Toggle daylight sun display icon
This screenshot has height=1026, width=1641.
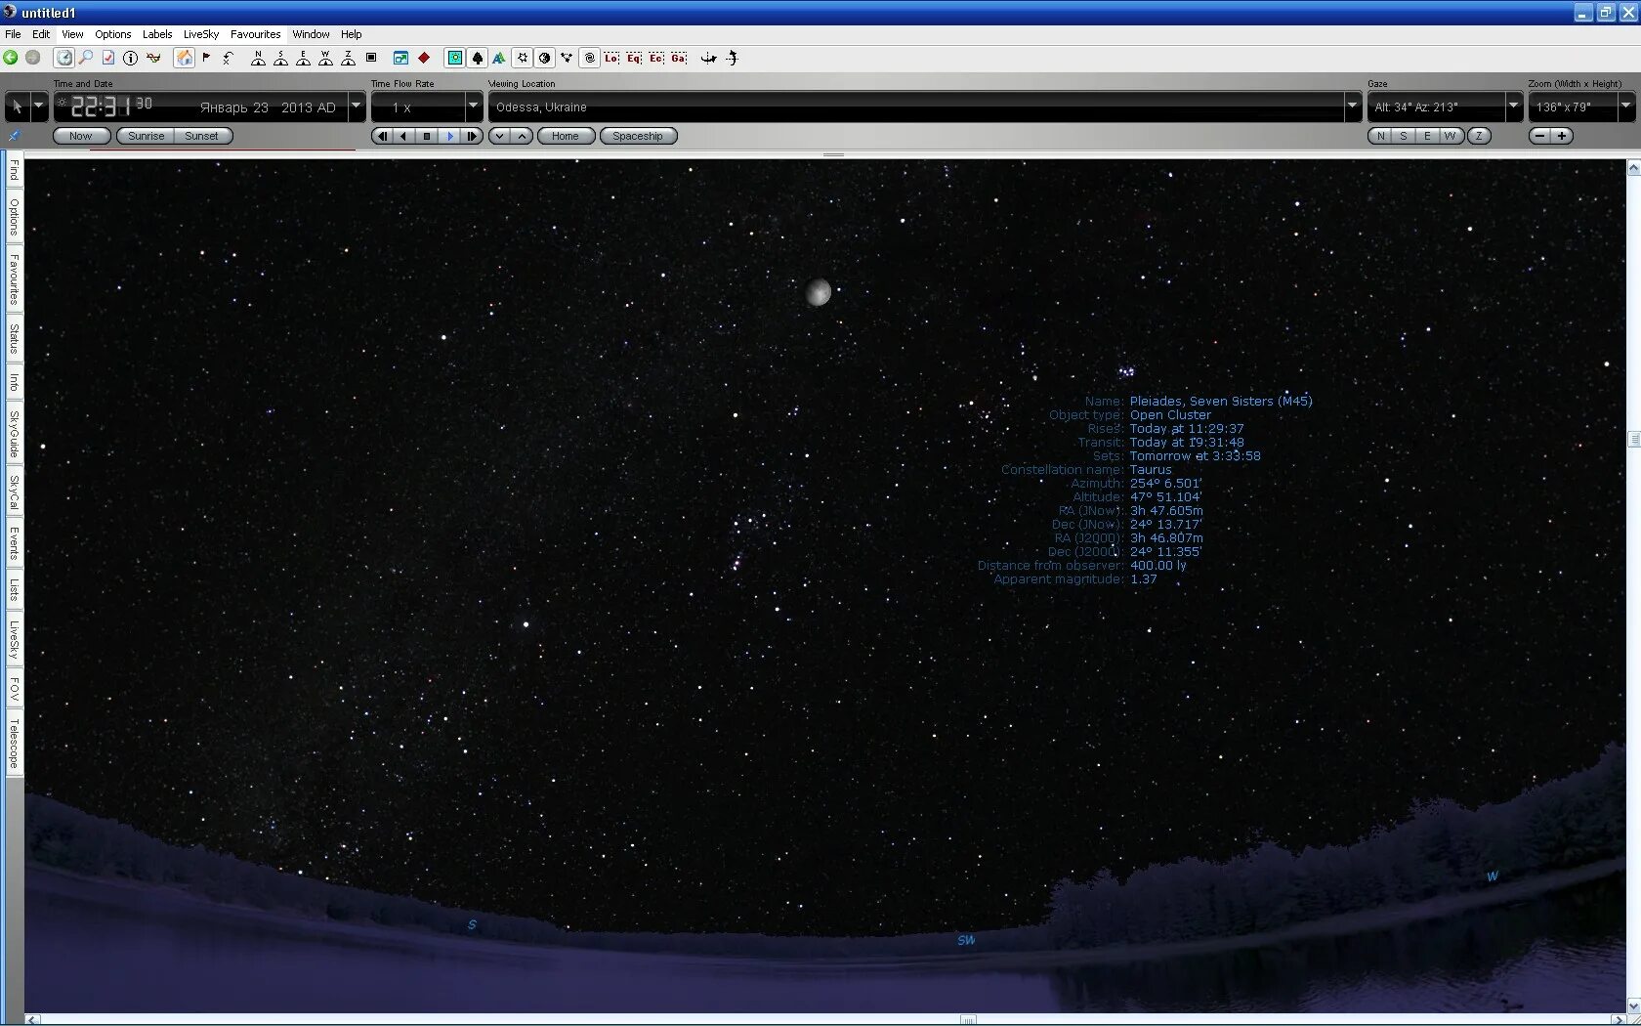455,58
